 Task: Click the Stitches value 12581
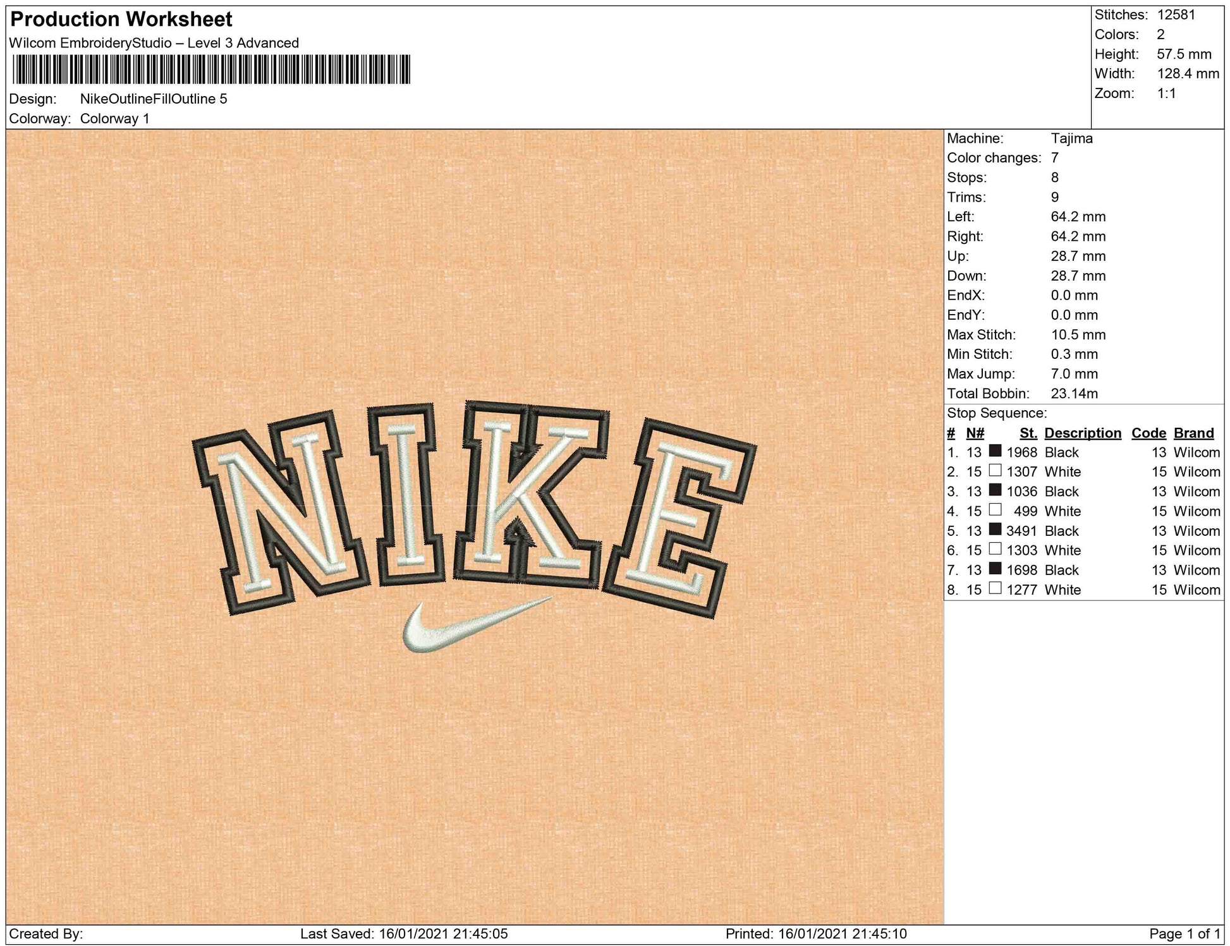click(1176, 15)
